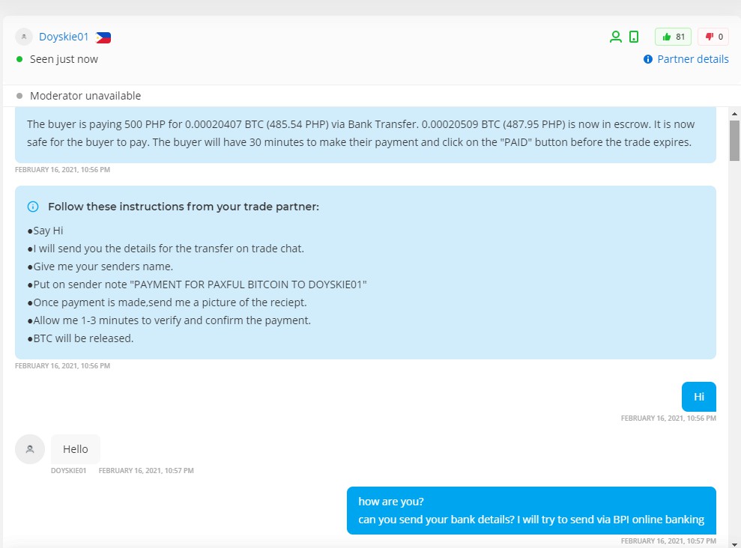Viewport: 741px width, 548px height.
Task: Click the green verified phone icon
Action: click(634, 37)
